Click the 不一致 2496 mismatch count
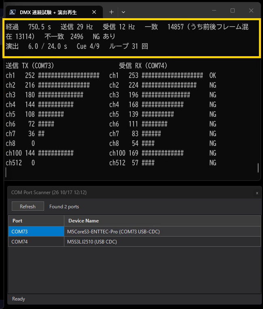The width and height of the screenshot is (263, 309). (x=64, y=36)
